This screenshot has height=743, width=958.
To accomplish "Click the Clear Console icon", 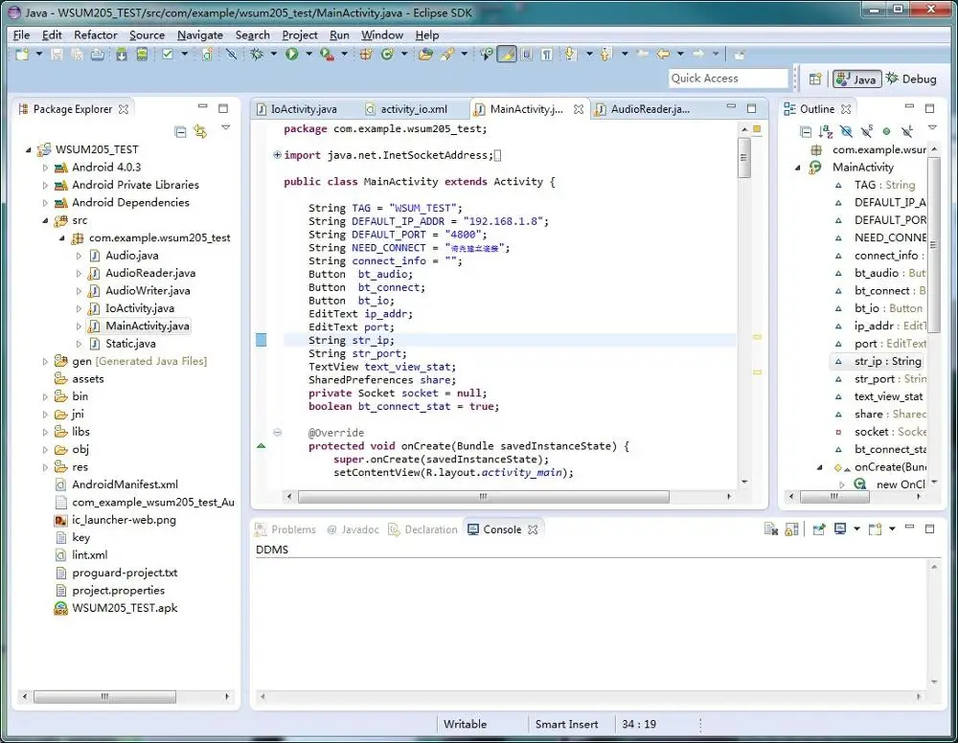I will point(770,529).
